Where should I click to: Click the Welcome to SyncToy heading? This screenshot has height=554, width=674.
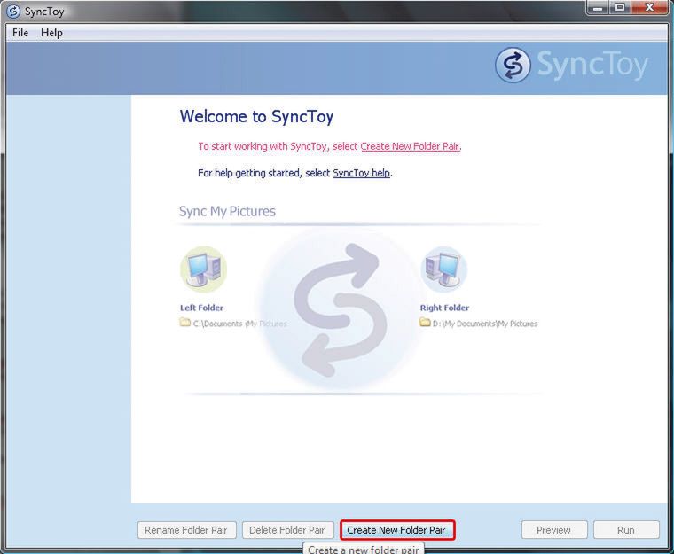256,116
